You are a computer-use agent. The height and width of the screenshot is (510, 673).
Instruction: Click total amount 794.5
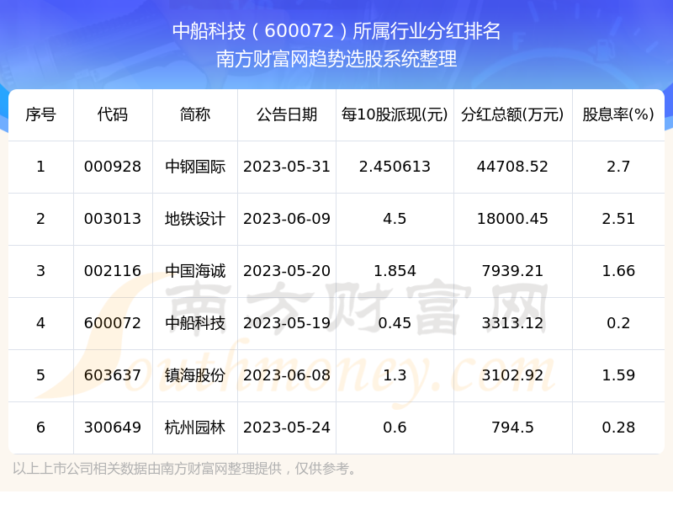coord(512,428)
